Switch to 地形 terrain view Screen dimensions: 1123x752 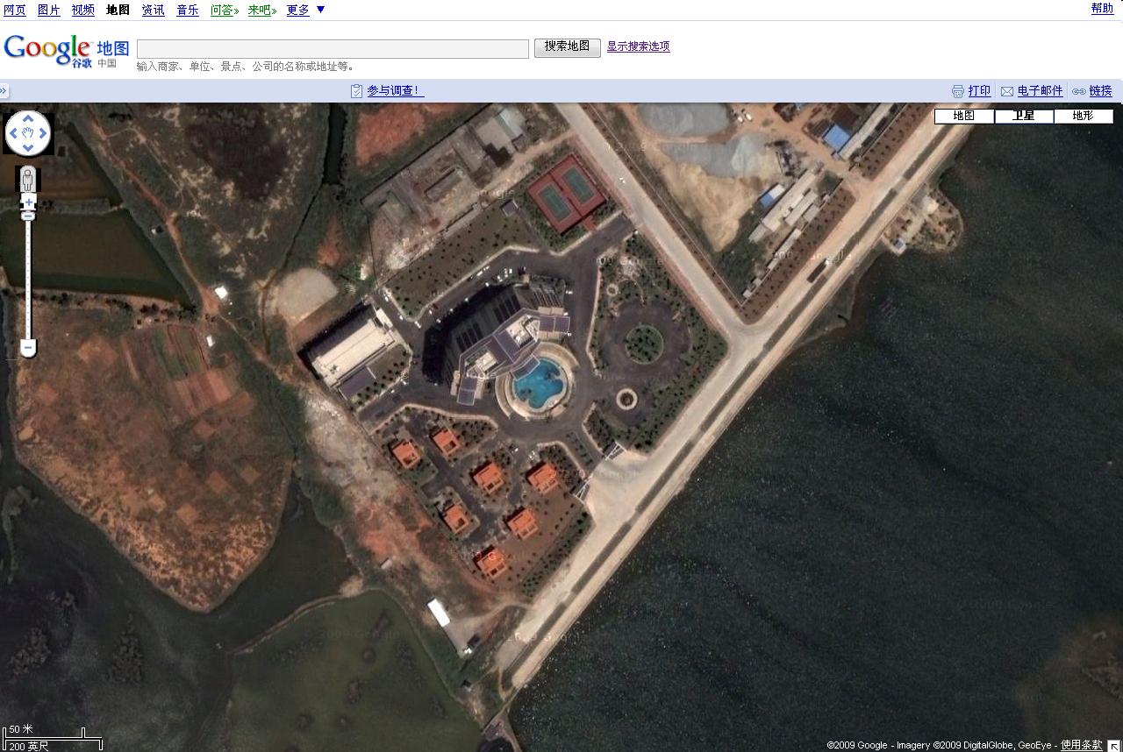coord(1084,116)
